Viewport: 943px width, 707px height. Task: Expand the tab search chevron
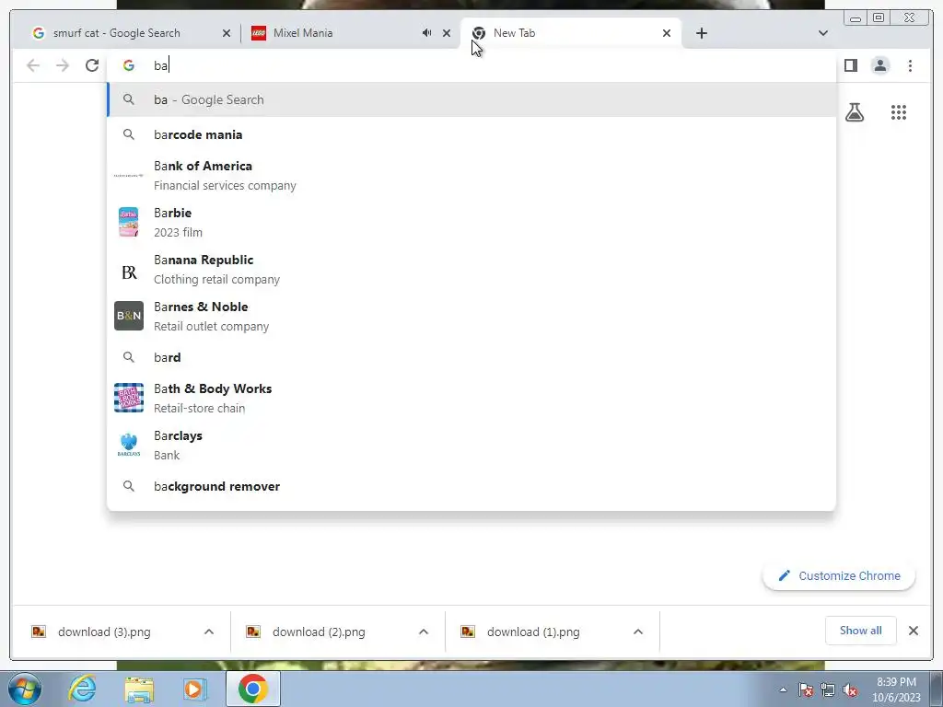click(822, 33)
